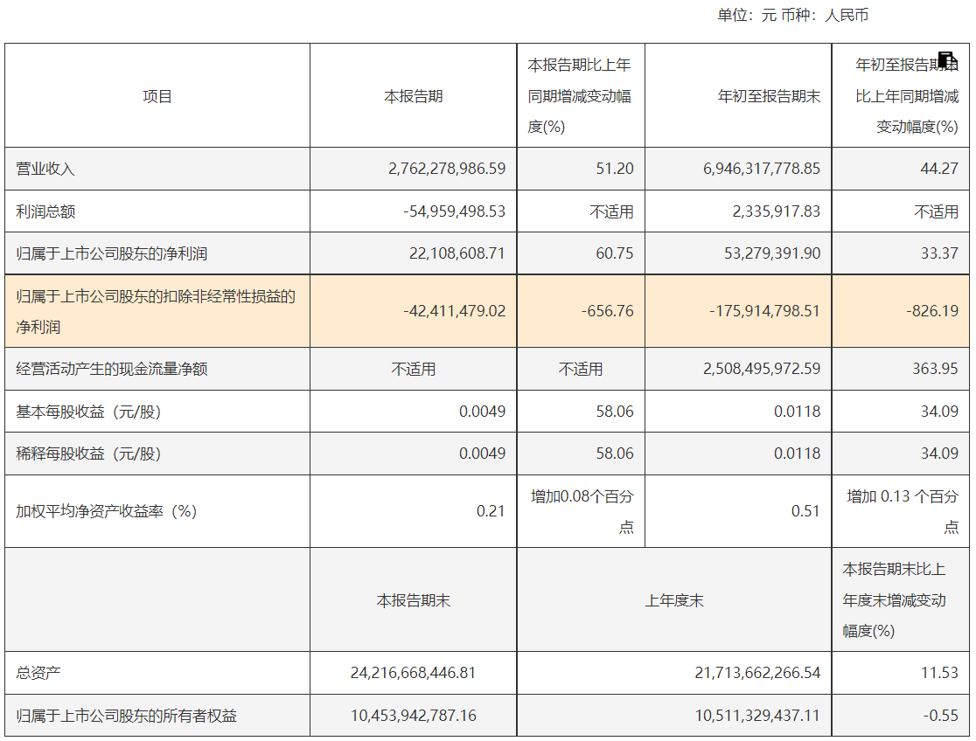Click the 加权平均净资产收益率 label

(107, 511)
